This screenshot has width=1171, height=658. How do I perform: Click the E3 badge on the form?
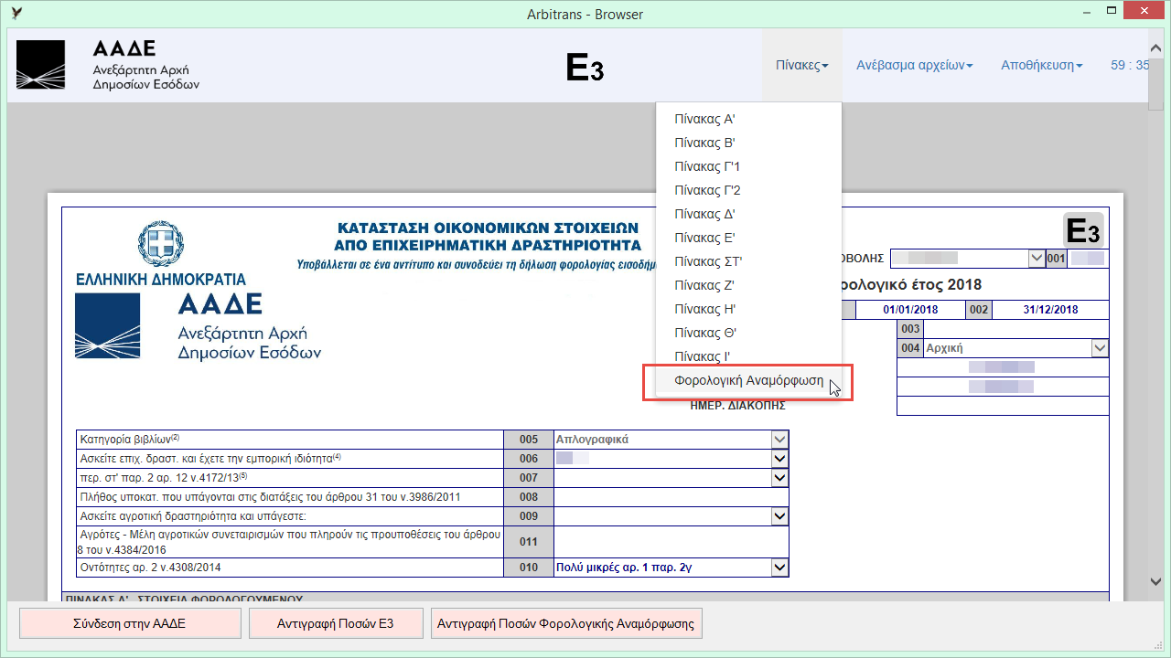[x=1083, y=230]
